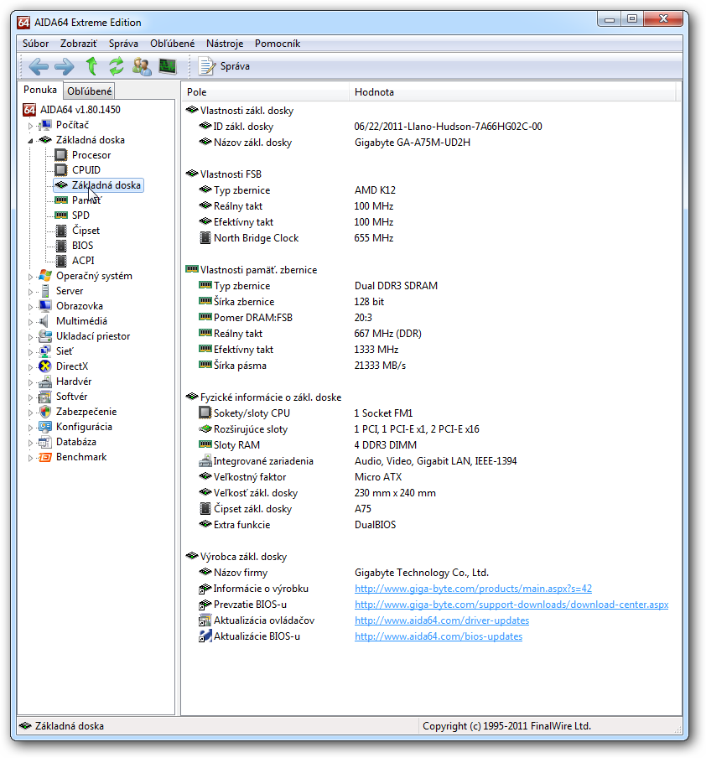Expand the Server tree node
The height and width of the screenshot is (758, 706).
point(30,292)
